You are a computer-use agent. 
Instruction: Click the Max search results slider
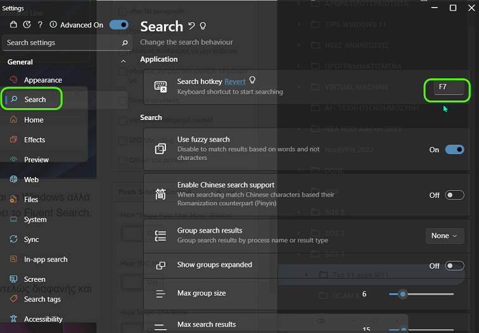point(421,329)
